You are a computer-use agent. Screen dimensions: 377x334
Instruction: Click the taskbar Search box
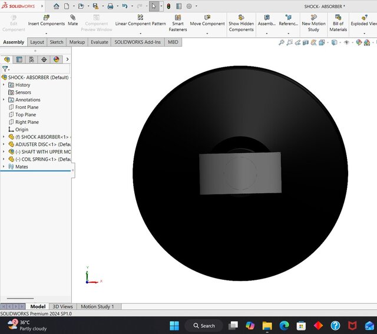coord(204,326)
